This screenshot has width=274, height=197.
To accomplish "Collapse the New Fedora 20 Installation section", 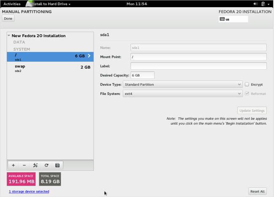I will 9,36.
